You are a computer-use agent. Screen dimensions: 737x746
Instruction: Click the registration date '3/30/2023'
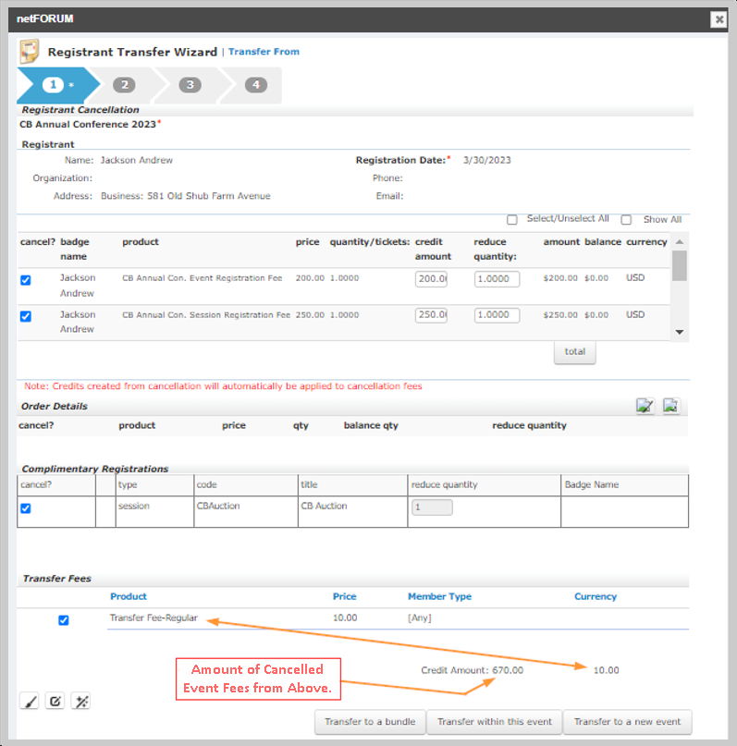486,160
